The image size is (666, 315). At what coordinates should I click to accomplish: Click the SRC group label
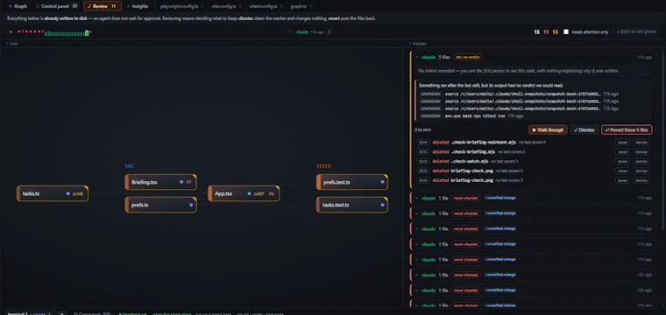click(x=130, y=166)
